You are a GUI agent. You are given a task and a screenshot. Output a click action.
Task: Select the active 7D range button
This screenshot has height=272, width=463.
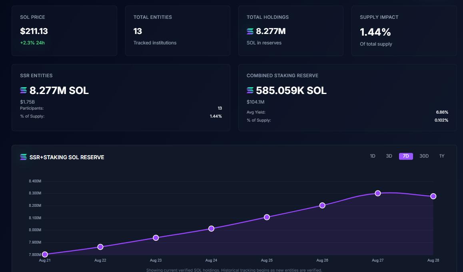point(406,156)
